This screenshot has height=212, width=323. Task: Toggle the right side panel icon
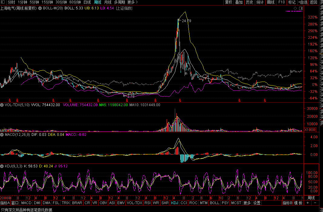point(301,8)
